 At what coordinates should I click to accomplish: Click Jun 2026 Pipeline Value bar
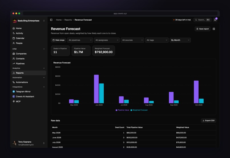pyautogui.click(x=96, y=89)
